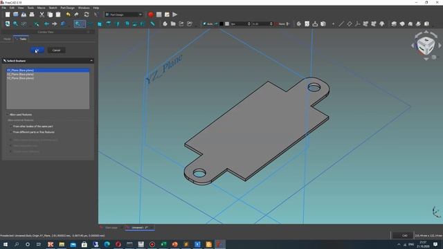443x249 pixels.
Task: Click the Print icon in the toolbar
Action: 32,15
